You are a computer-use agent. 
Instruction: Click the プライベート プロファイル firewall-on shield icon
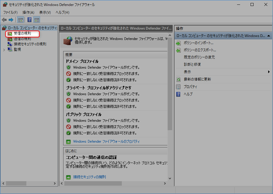pos(69,94)
